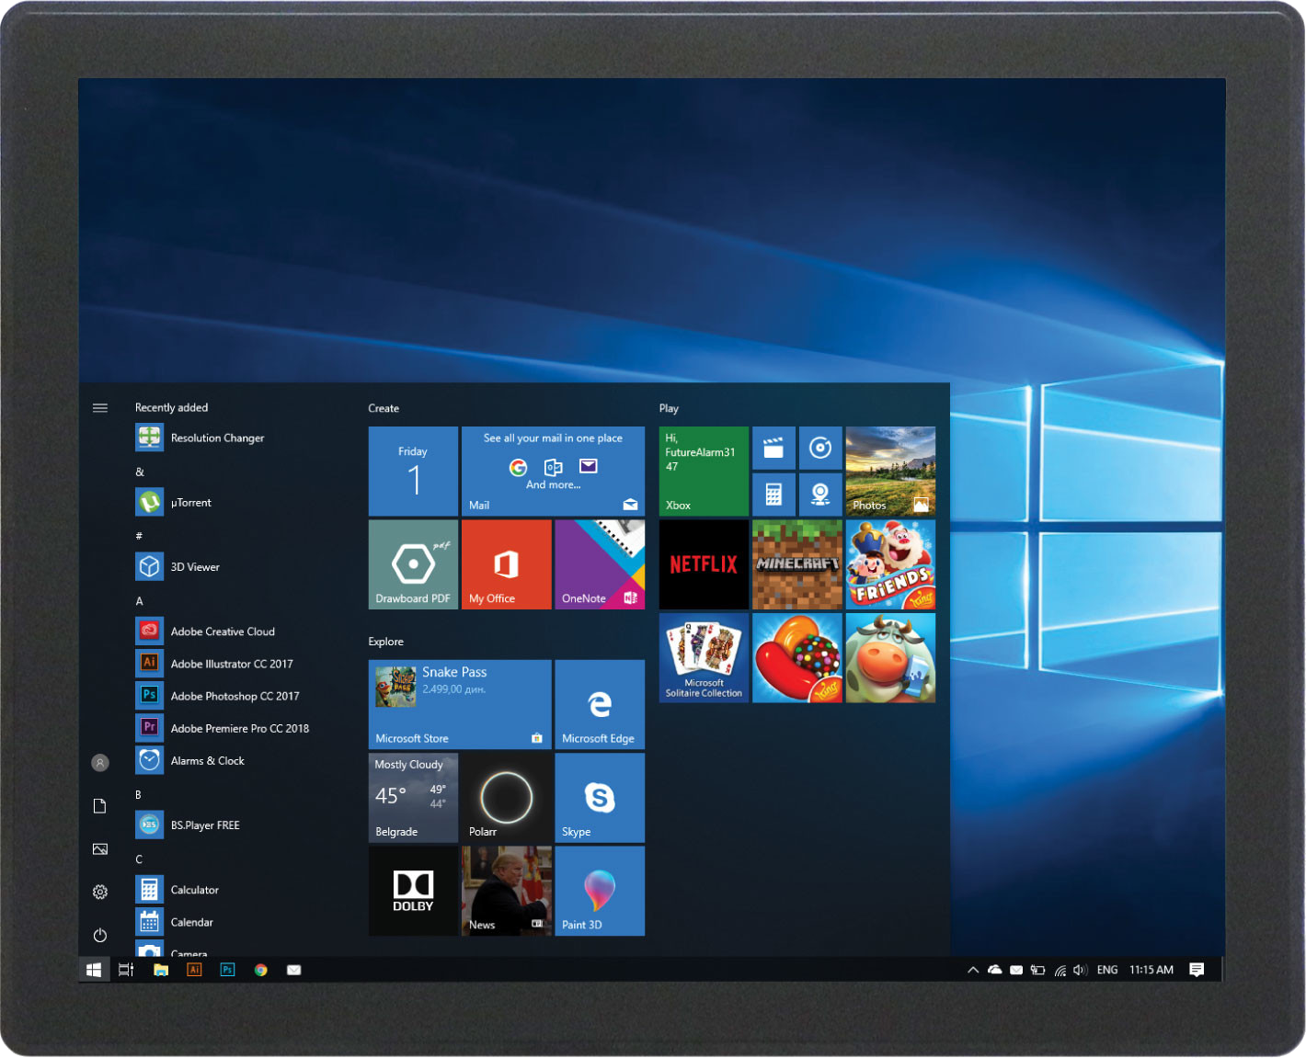Open Adobe Photoshop CC 2017 in app list
1306x1058 pixels.
click(x=218, y=696)
